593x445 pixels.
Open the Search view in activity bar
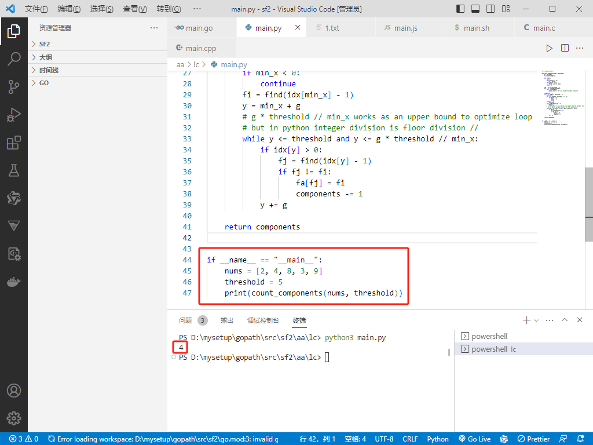[x=14, y=59]
